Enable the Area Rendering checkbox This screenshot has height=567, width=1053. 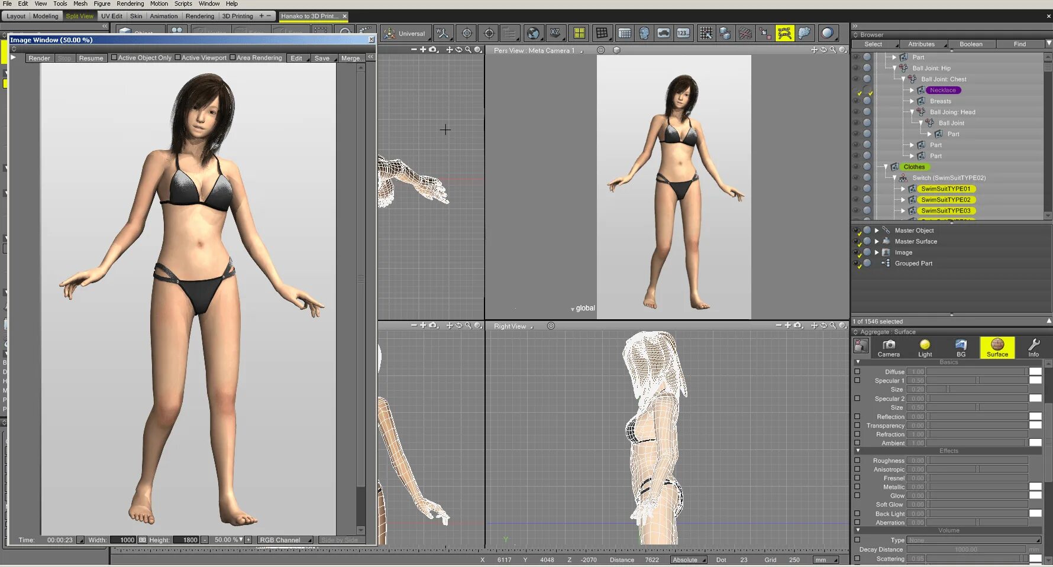(232, 57)
